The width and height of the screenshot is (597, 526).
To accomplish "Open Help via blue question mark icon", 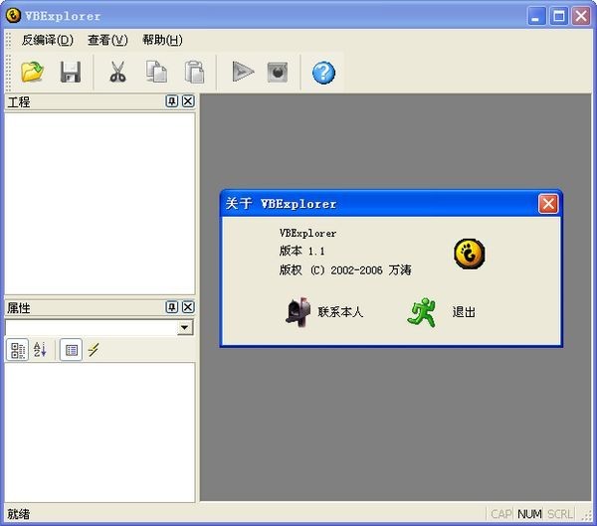I will pyautogui.click(x=323, y=72).
